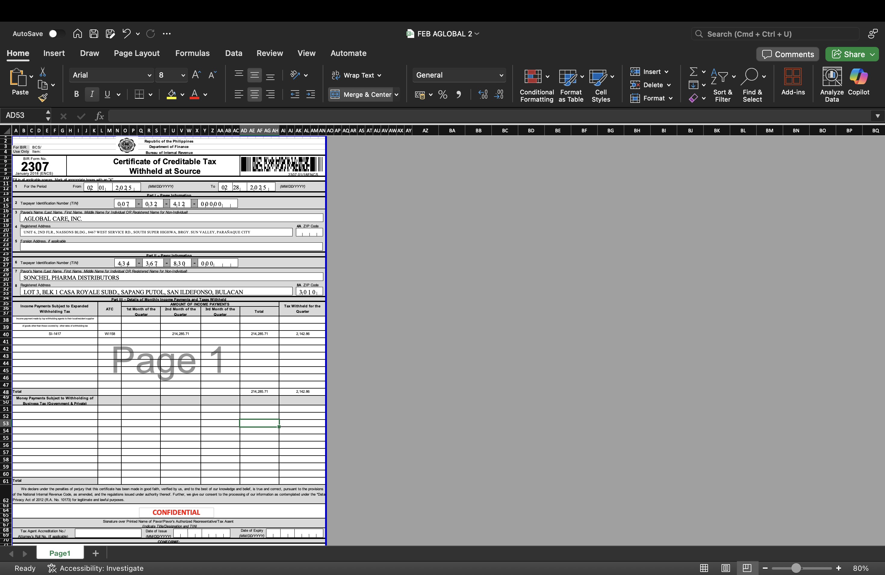Click the Undo arrow icon
885x575 pixels.
(x=126, y=34)
